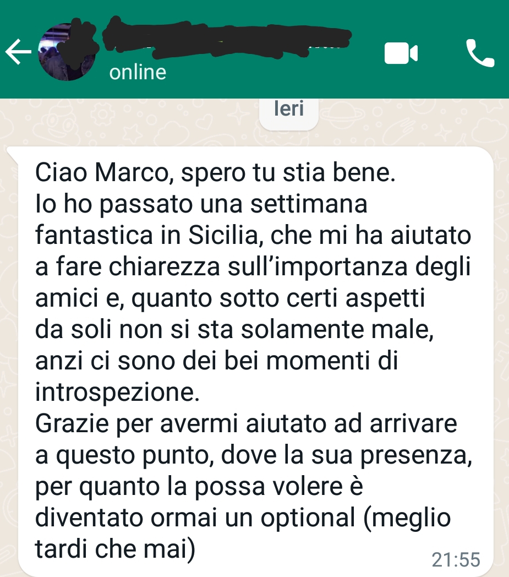Start a voice call using the phone icon
The height and width of the screenshot is (577, 509).
[480, 53]
